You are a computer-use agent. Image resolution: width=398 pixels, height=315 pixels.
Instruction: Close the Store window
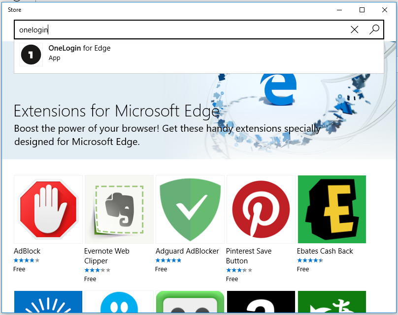385,10
